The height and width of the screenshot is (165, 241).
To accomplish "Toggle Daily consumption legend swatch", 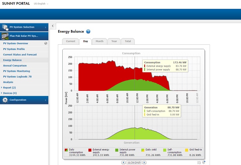I will point(66,150).
